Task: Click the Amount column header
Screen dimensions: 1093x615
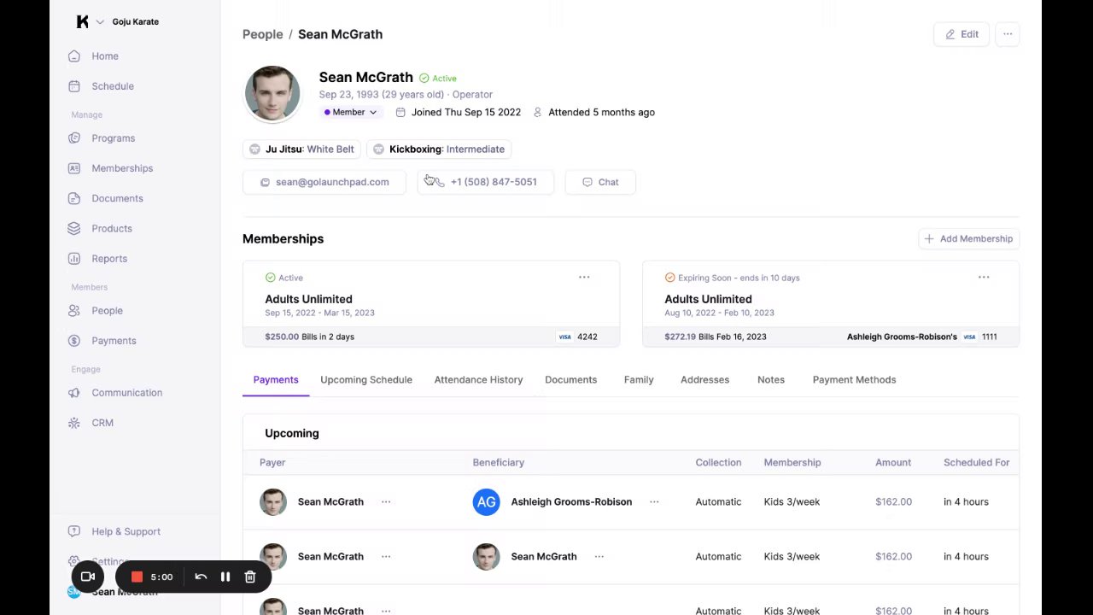Action: click(893, 463)
